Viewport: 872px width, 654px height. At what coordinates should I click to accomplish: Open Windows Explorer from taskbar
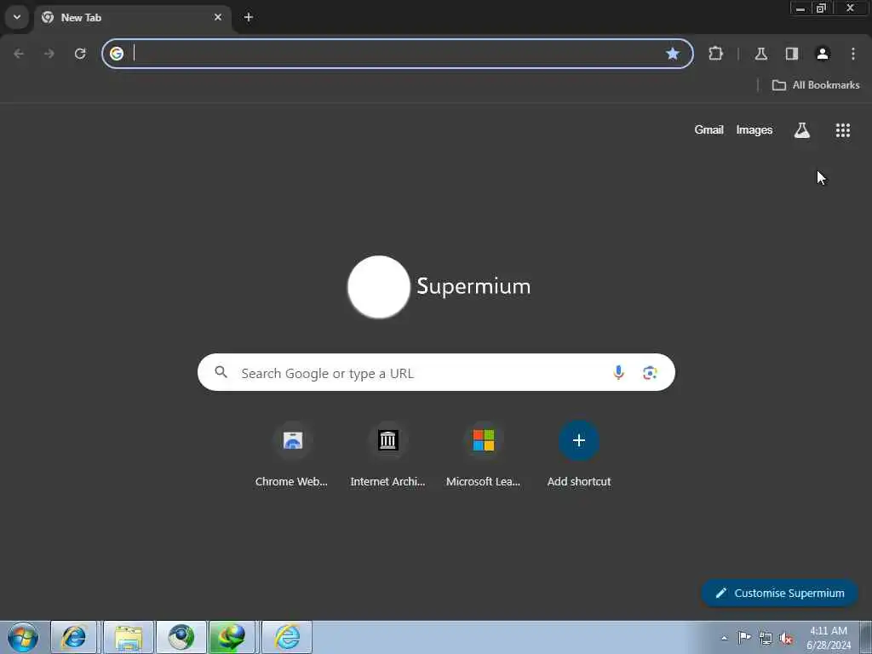coord(129,637)
